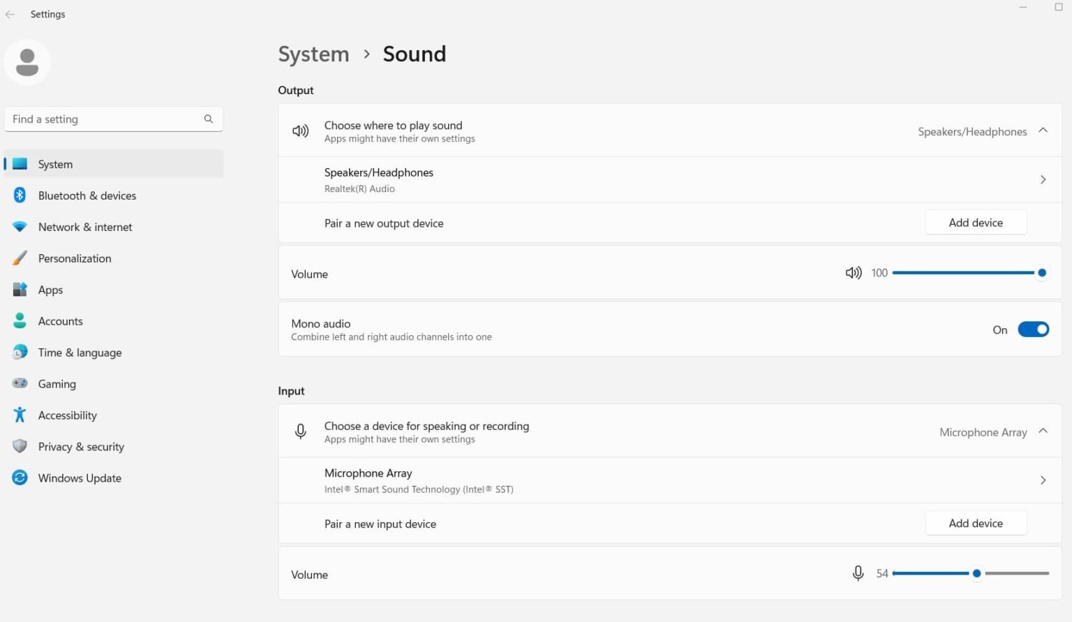Navigate back using the arrow button

pyautogui.click(x=9, y=13)
